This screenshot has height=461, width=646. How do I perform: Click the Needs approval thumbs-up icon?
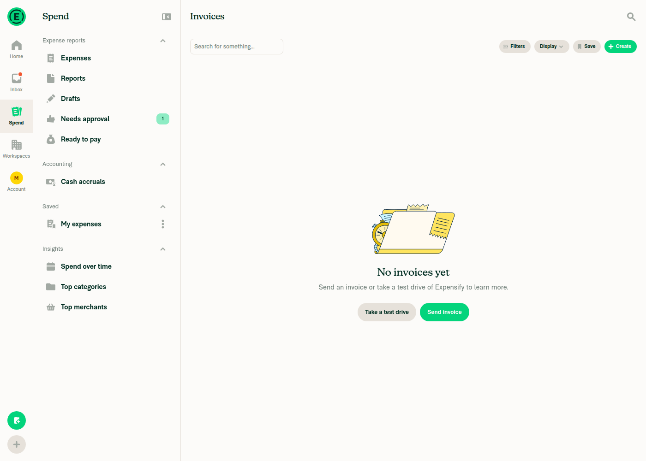pyautogui.click(x=51, y=119)
